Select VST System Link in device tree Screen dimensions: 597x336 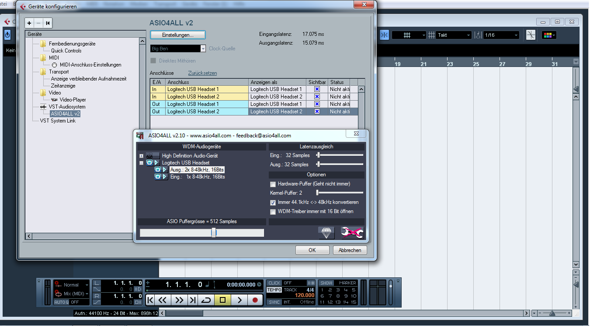pyautogui.click(x=58, y=121)
